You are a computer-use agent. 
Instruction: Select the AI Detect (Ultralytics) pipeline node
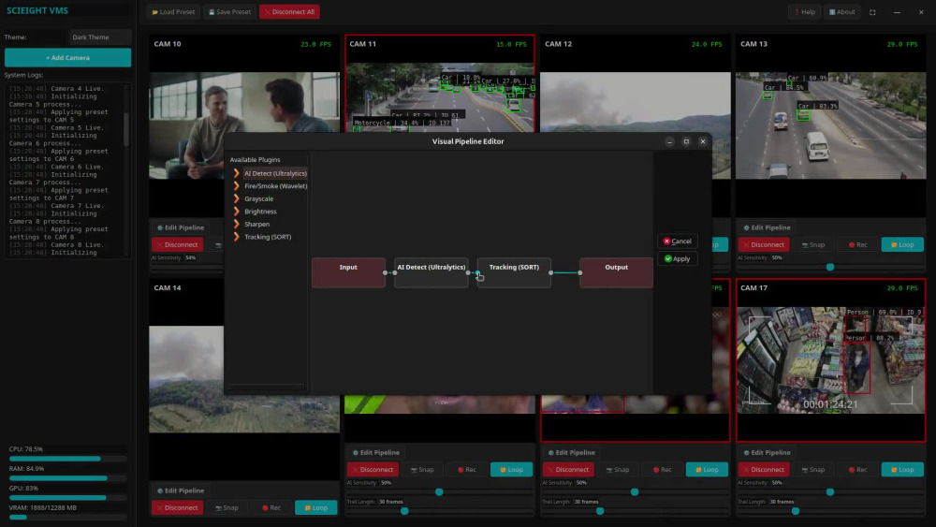point(431,272)
